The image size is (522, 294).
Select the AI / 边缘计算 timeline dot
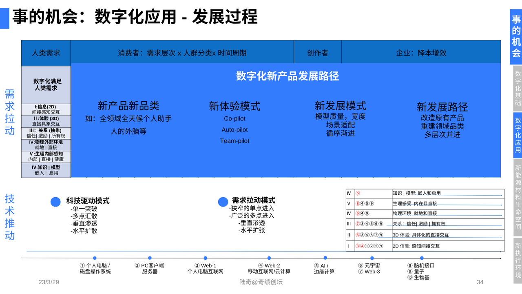pyautogui.click(x=325, y=258)
